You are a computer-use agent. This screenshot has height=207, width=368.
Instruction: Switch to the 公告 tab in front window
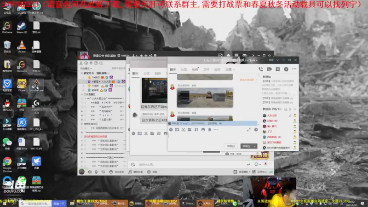(x=184, y=70)
